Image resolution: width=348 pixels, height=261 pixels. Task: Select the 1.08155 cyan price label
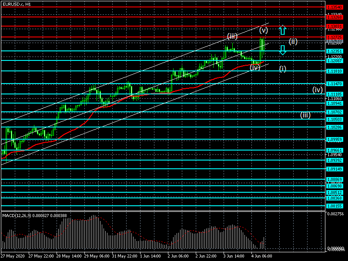click(335, 206)
